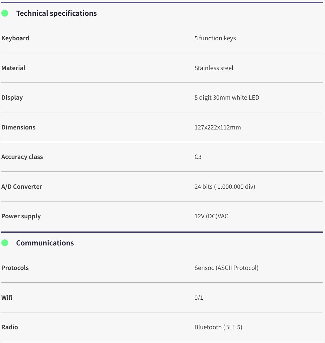Click the Wifi "0/1" value

pyautogui.click(x=199, y=298)
